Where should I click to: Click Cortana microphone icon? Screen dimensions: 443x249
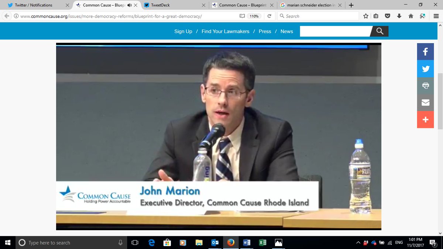tap(120, 242)
